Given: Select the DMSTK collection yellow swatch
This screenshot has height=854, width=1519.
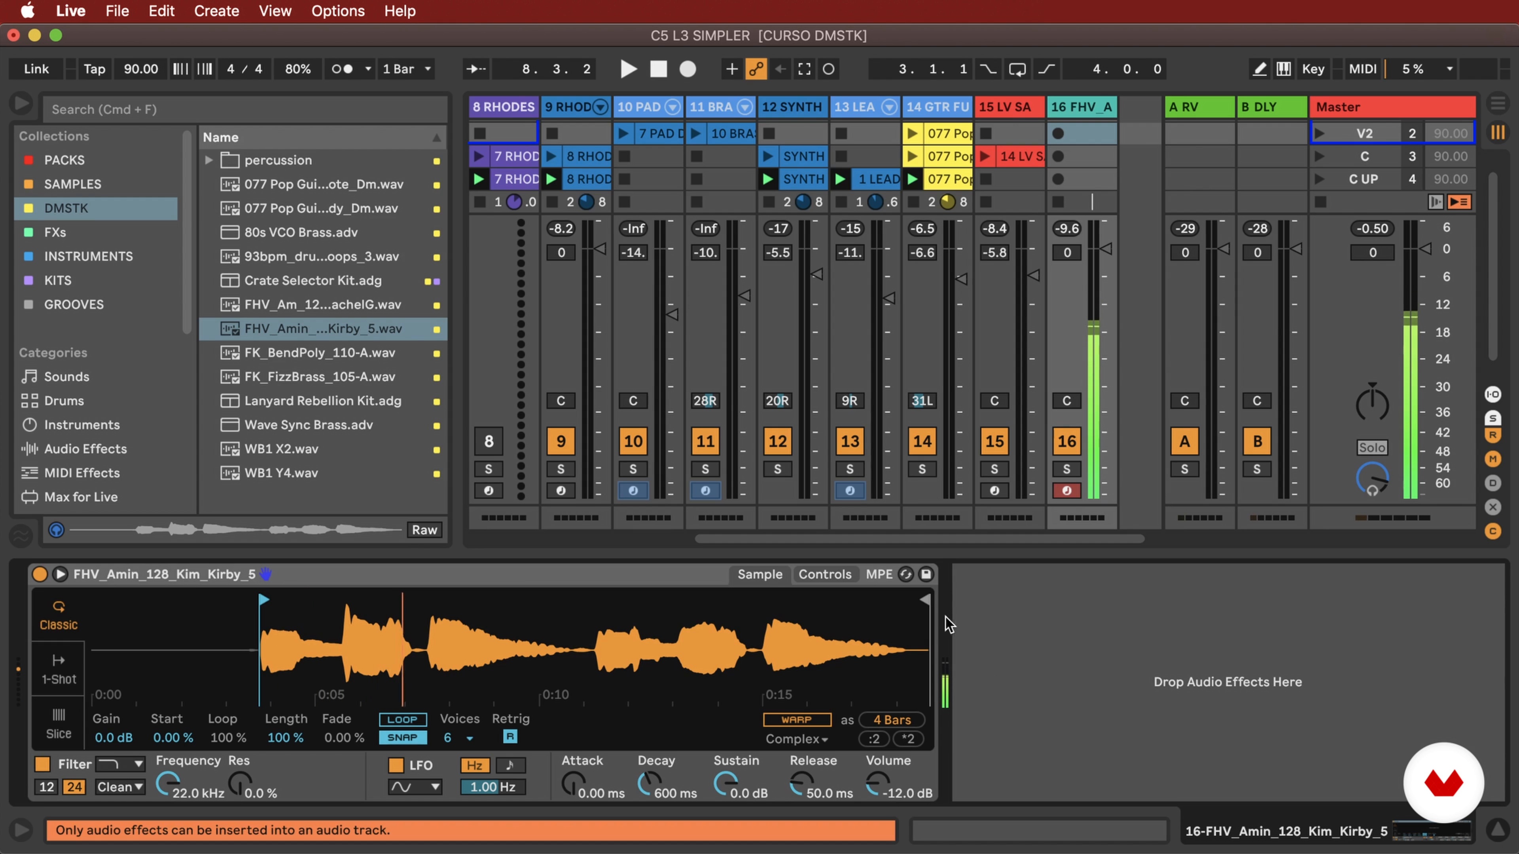Looking at the screenshot, I should pos(28,208).
